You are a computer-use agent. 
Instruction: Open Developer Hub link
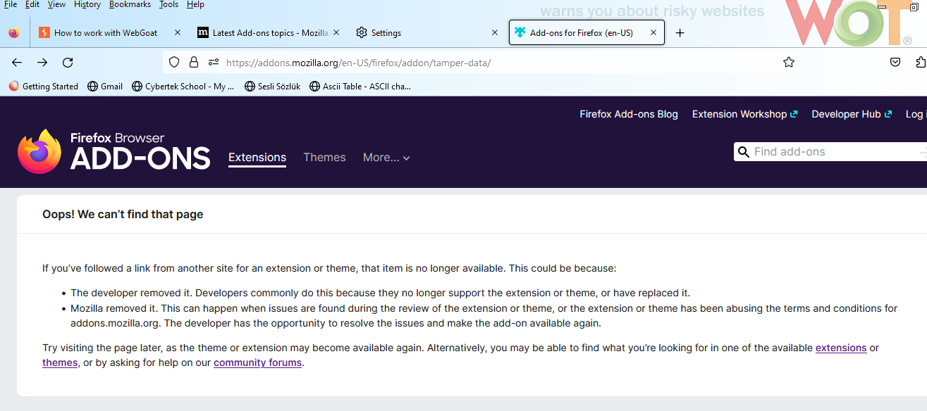point(852,114)
